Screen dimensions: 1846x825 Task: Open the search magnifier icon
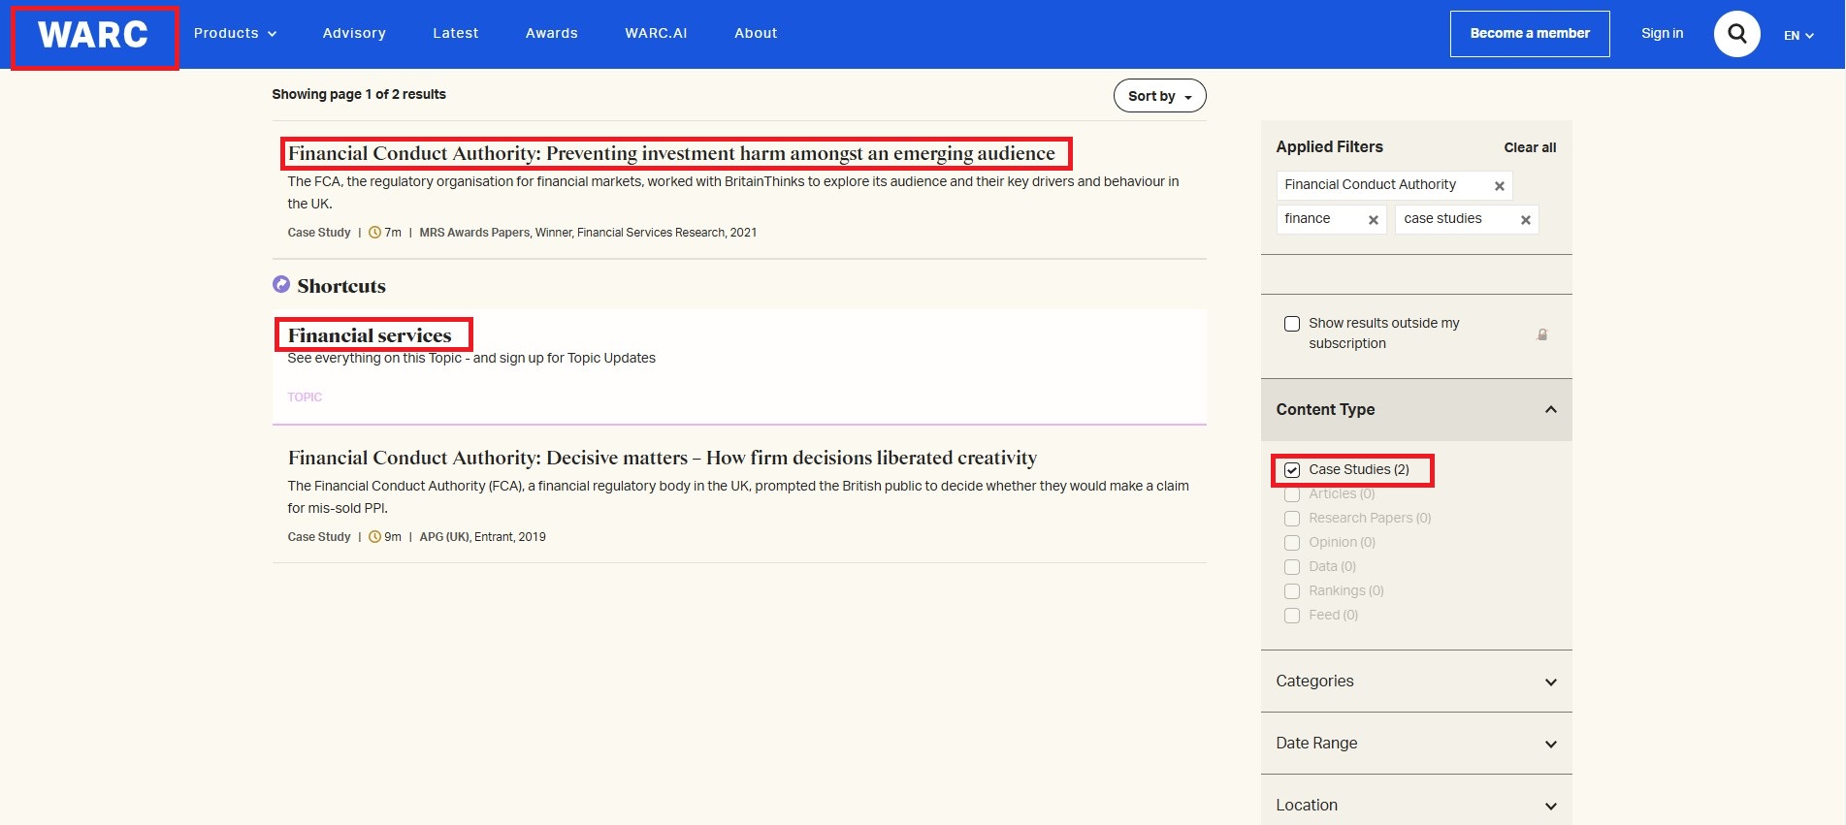(1736, 34)
